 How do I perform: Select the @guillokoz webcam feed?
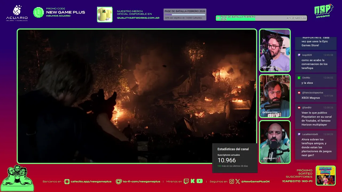[275, 50]
